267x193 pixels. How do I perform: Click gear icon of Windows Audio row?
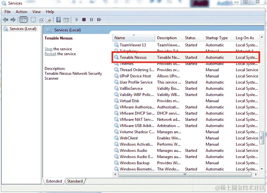point(116,150)
